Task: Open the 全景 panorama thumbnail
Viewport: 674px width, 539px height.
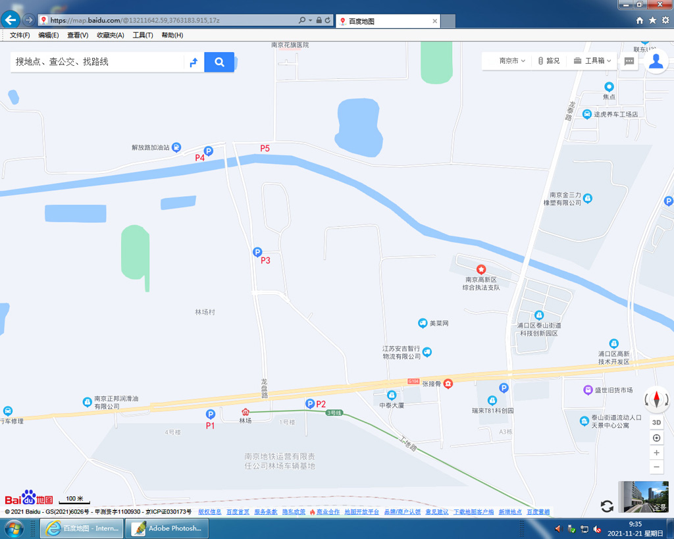Action: click(643, 497)
